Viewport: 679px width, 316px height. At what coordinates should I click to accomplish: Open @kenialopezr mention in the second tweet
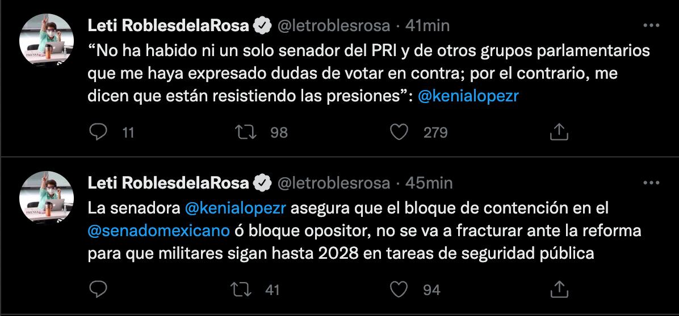coord(237,208)
